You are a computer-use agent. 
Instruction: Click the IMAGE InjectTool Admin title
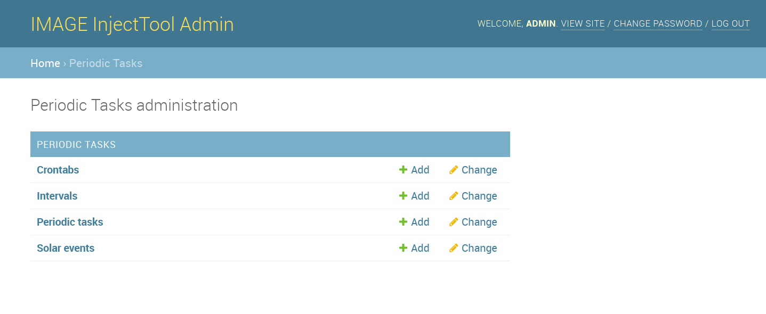click(x=132, y=24)
